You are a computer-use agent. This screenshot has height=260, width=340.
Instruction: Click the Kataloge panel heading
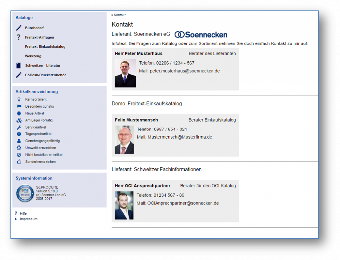(x=24, y=18)
